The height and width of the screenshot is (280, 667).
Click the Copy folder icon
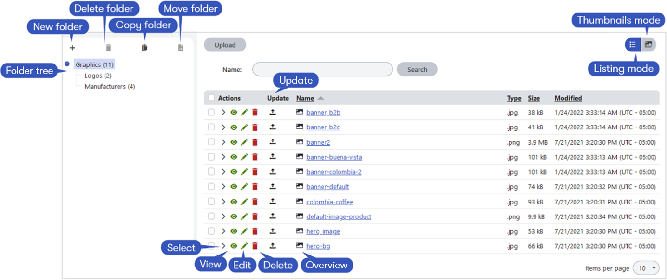coord(144,48)
